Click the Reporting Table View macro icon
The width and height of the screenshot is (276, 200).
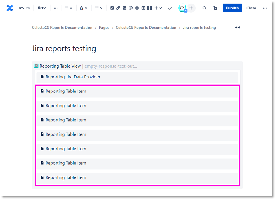(x=36, y=66)
